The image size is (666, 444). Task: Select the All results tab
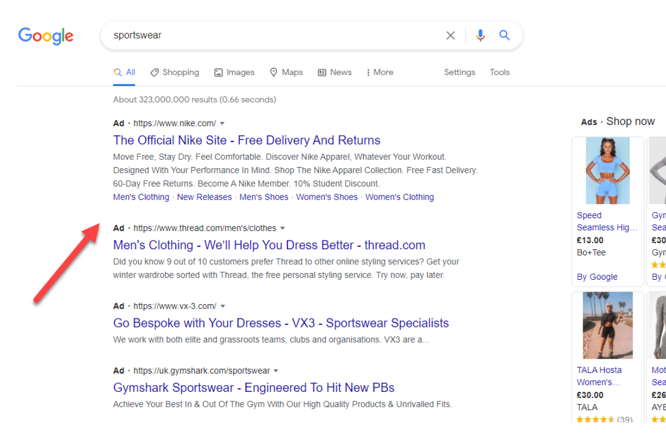[124, 72]
